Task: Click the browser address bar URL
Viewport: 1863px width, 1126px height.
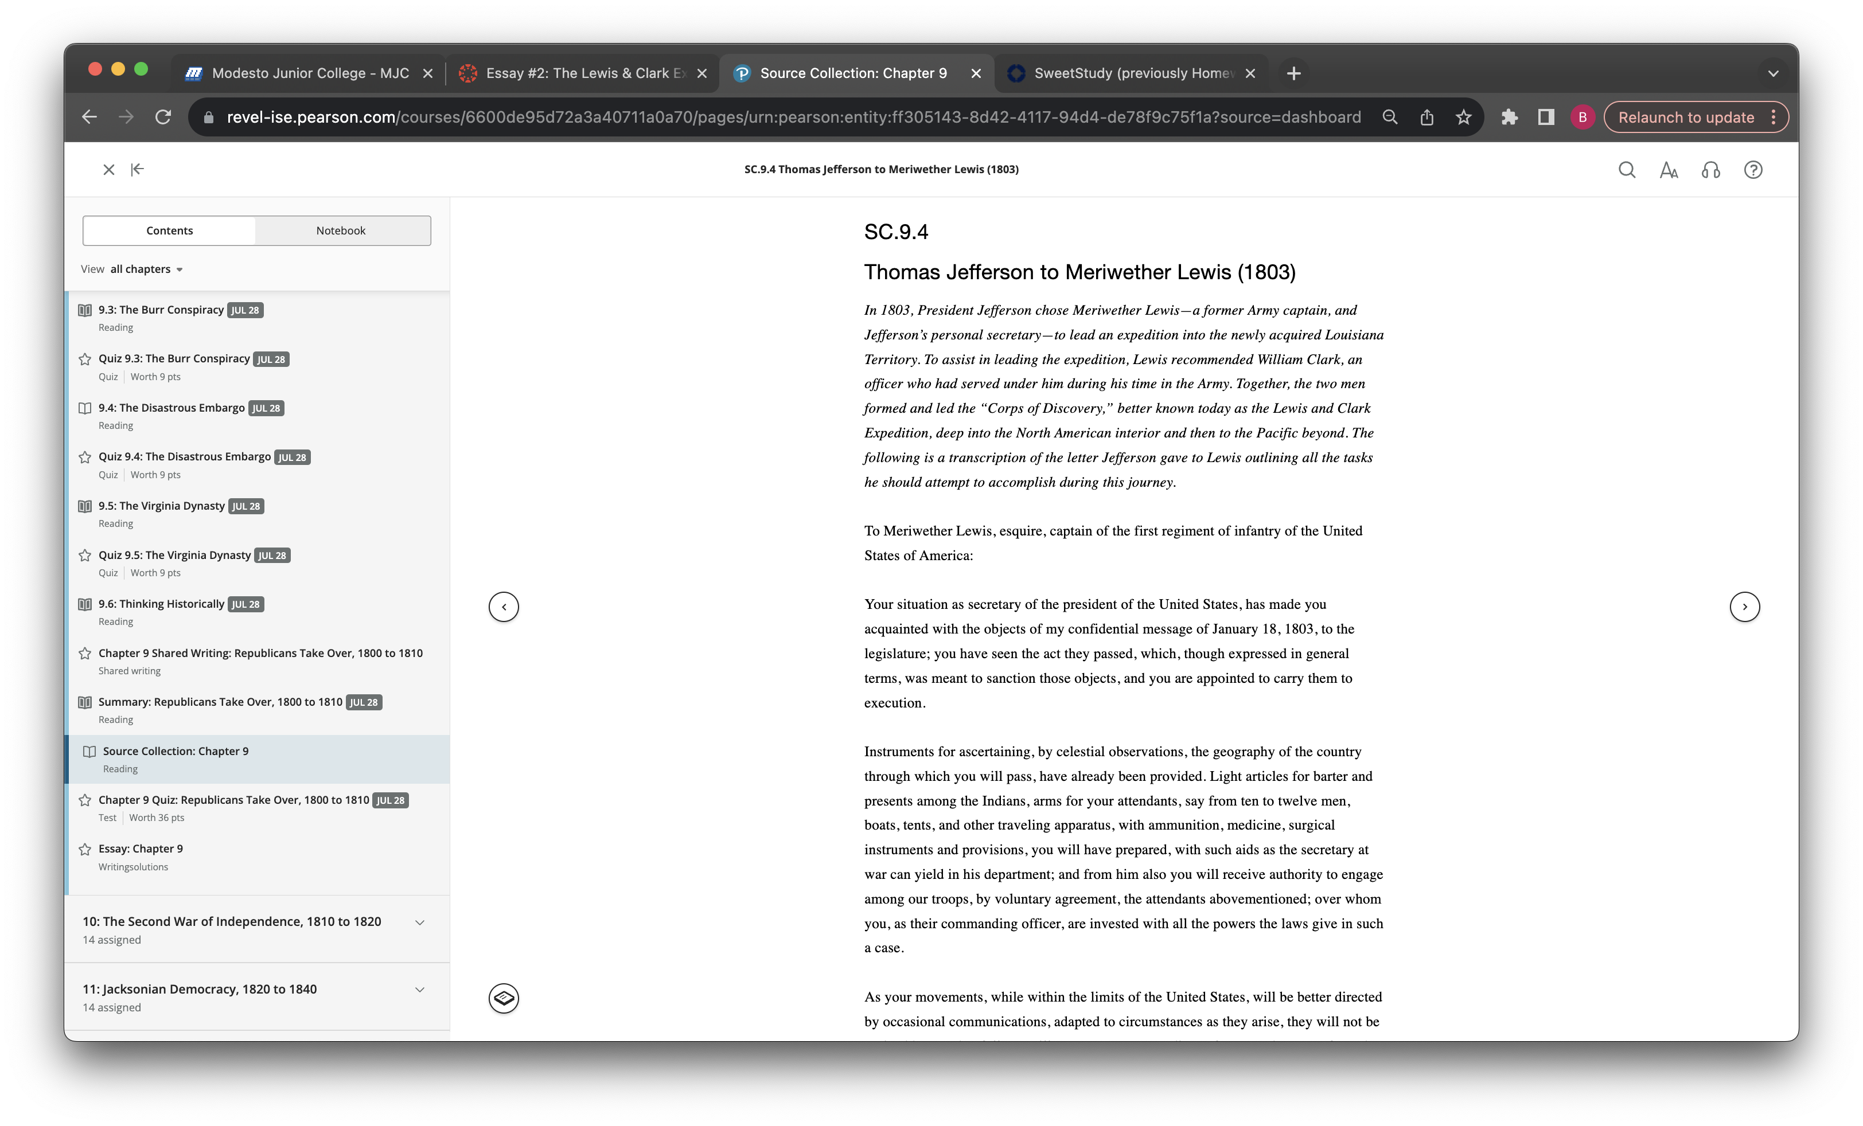Action: pyautogui.click(x=793, y=117)
